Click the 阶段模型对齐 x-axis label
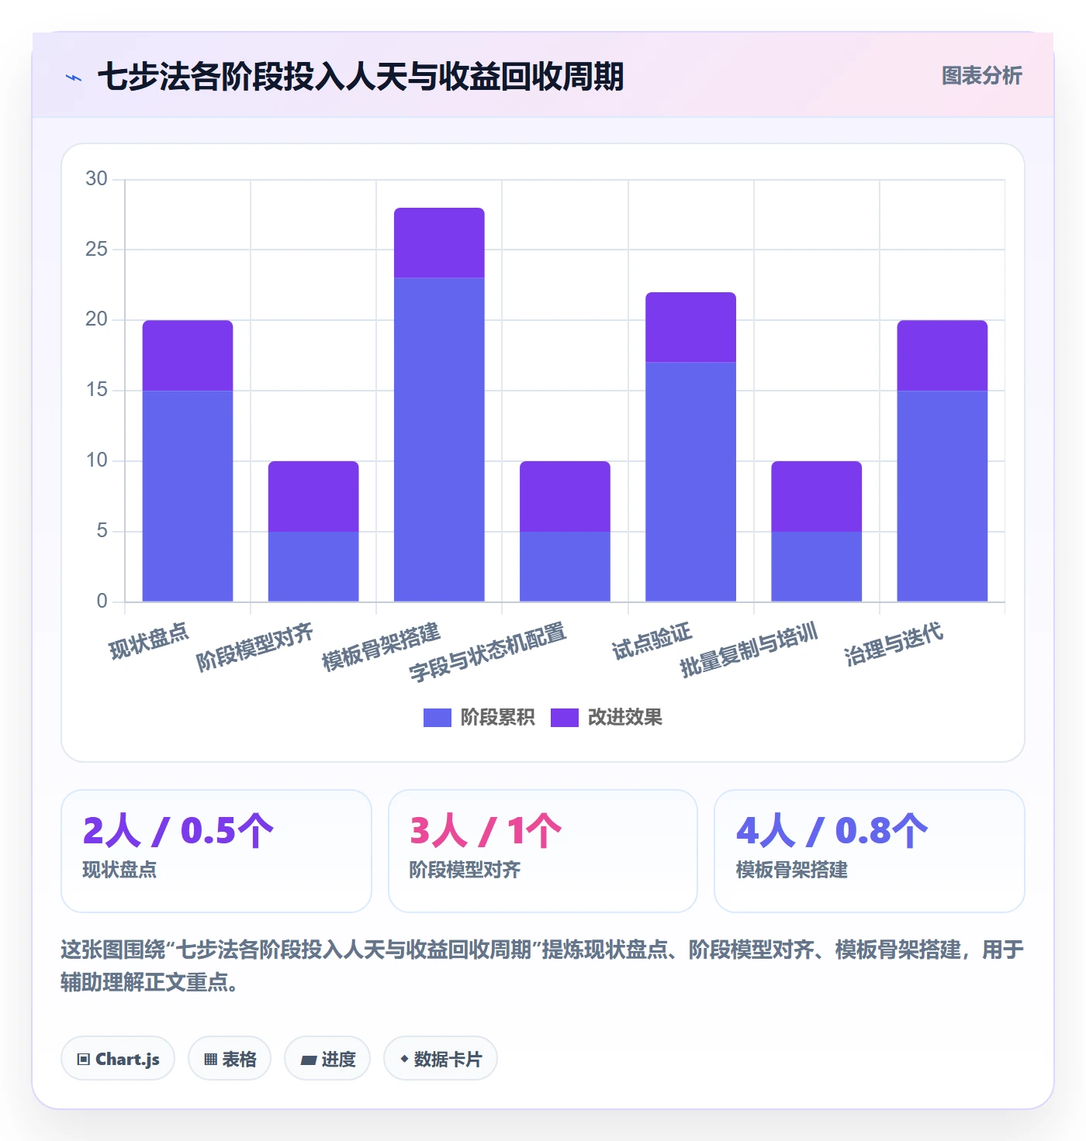 tap(254, 647)
